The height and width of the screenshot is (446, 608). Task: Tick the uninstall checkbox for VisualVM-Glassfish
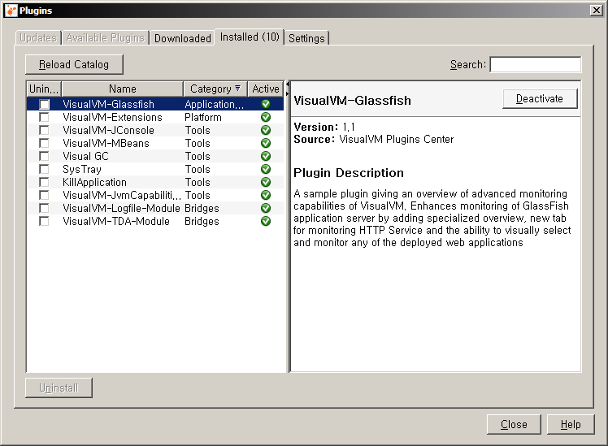tap(45, 104)
